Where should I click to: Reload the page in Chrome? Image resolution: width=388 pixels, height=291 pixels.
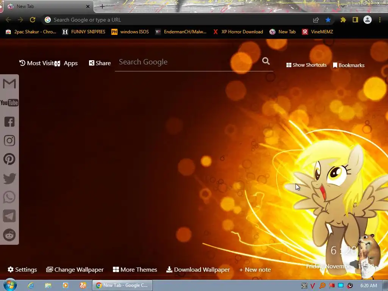[33, 20]
